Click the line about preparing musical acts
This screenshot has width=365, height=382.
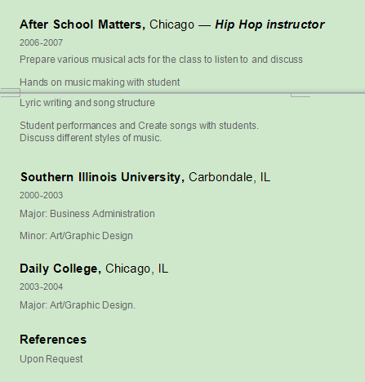pos(161,60)
